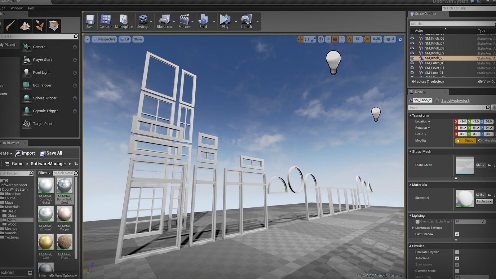This screenshot has height=279, width=496.
Task: Open the Marketplace icon
Action: pos(124,19)
